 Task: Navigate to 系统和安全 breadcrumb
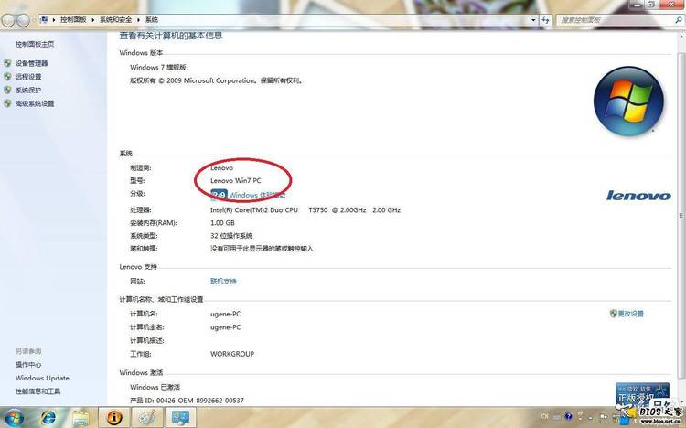point(115,20)
